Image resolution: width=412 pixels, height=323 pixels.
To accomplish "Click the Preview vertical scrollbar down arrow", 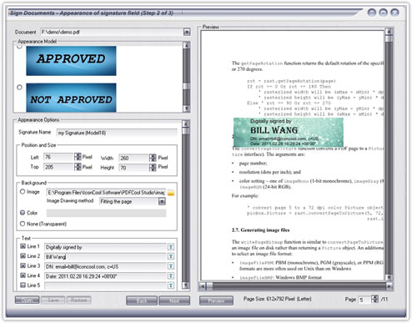I will pyautogui.click(x=389, y=277).
